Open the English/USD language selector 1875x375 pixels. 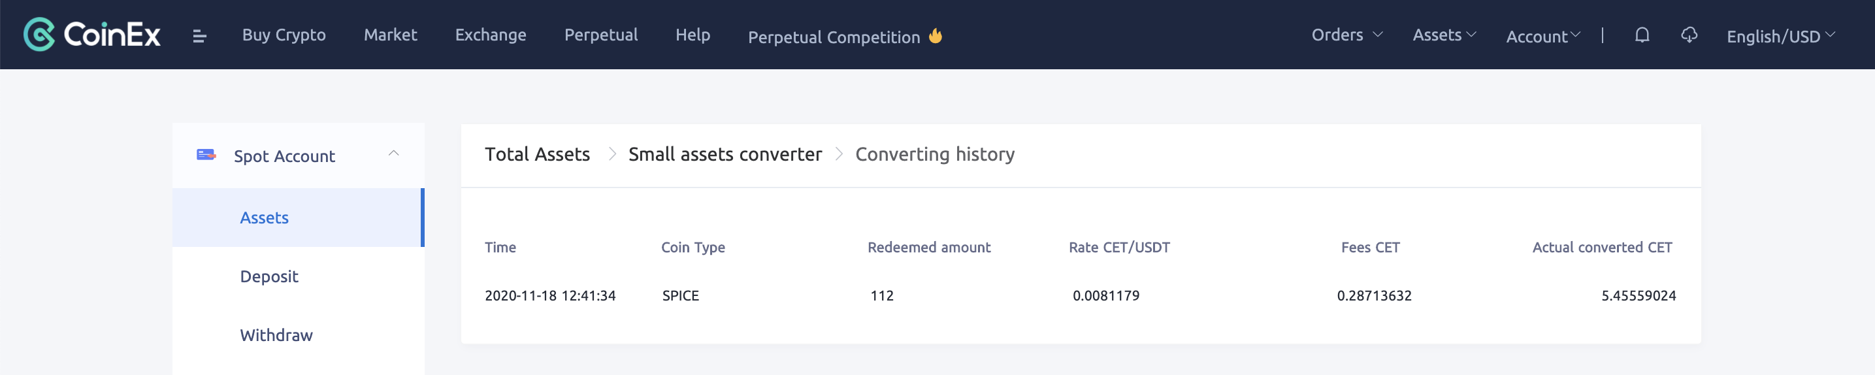(1780, 36)
